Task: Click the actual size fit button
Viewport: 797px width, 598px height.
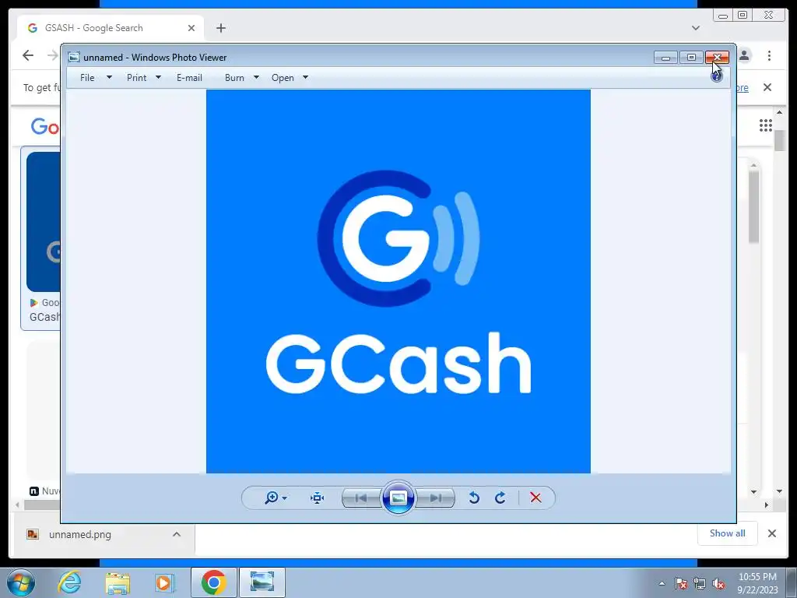Action: click(x=318, y=498)
